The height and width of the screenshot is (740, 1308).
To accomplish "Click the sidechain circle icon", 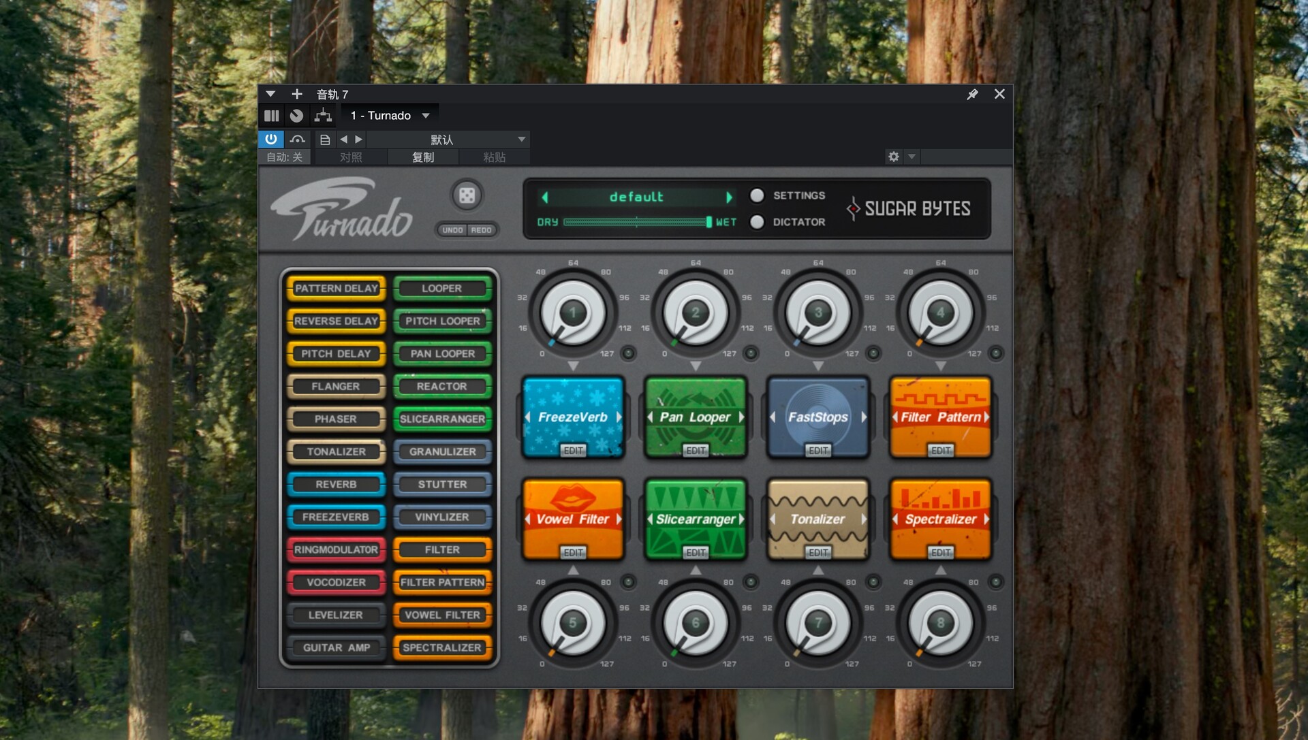I will [x=296, y=116].
